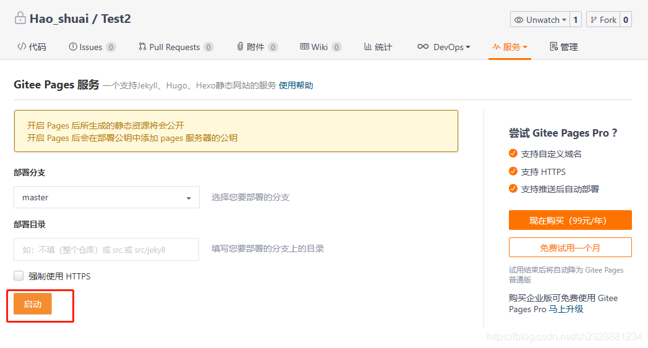Click the 填写您要部署的分支上的目录 hint text
This screenshot has width=648, height=348.
coord(268,248)
